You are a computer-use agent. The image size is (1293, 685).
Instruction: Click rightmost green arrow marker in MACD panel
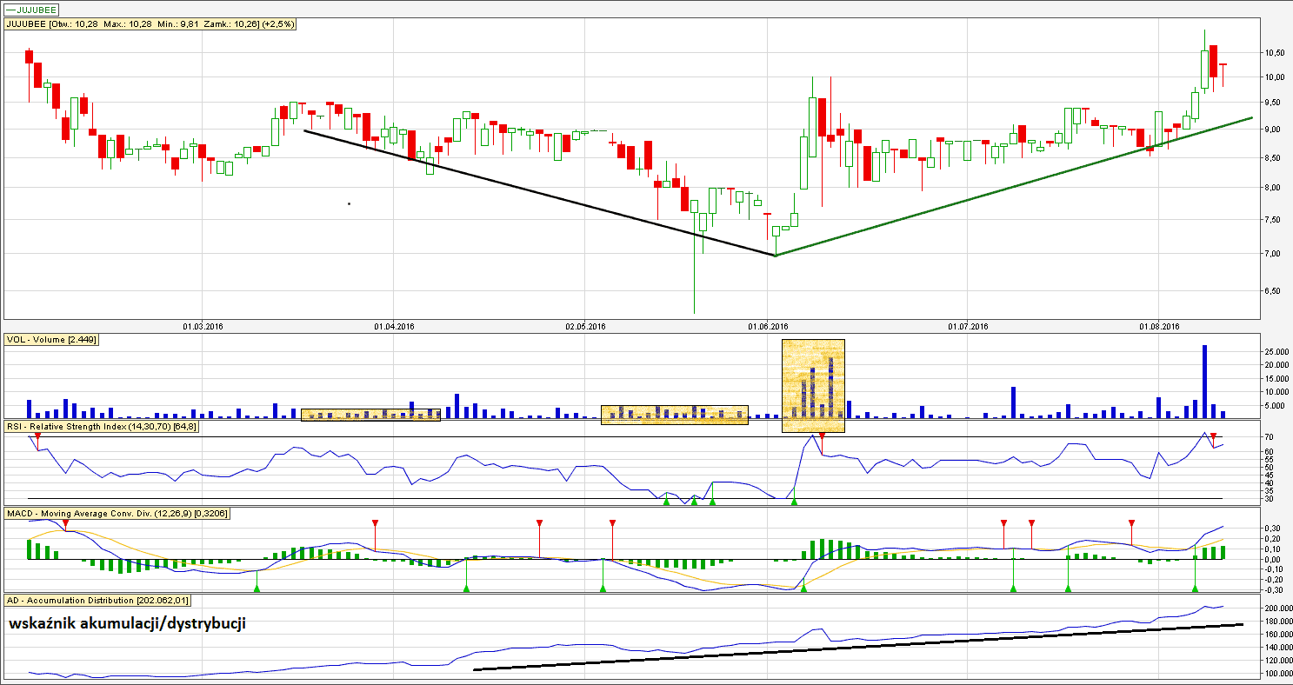[x=1195, y=589]
